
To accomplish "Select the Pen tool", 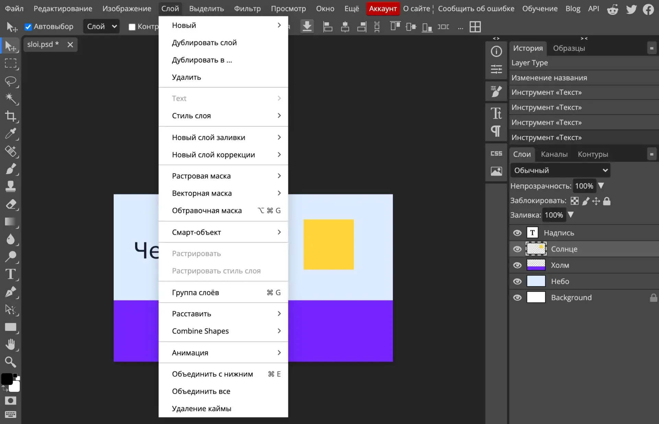I will [11, 292].
